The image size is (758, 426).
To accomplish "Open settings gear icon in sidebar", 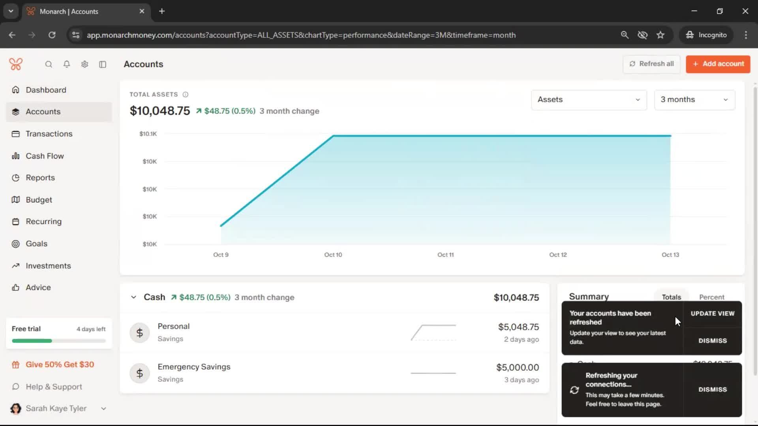I will pos(84,64).
